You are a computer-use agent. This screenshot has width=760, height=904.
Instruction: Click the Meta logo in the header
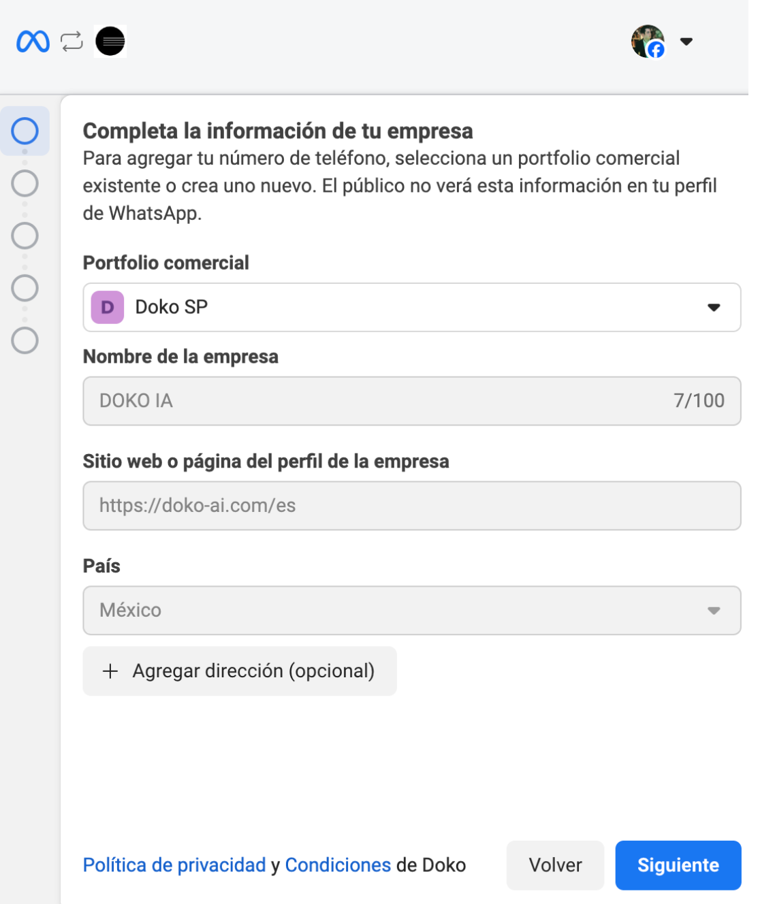[33, 42]
